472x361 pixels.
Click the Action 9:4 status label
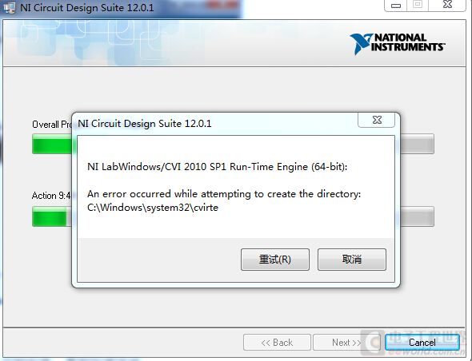pyautogui.click(x=51, y=196)
